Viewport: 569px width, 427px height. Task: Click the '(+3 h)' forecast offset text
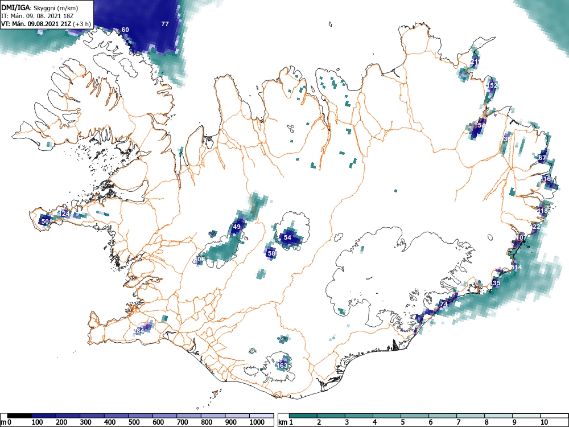(82, 24)
